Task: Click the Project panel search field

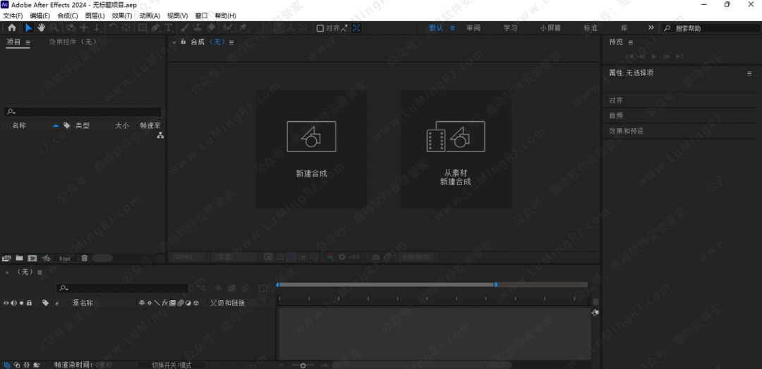Action: 83,111
